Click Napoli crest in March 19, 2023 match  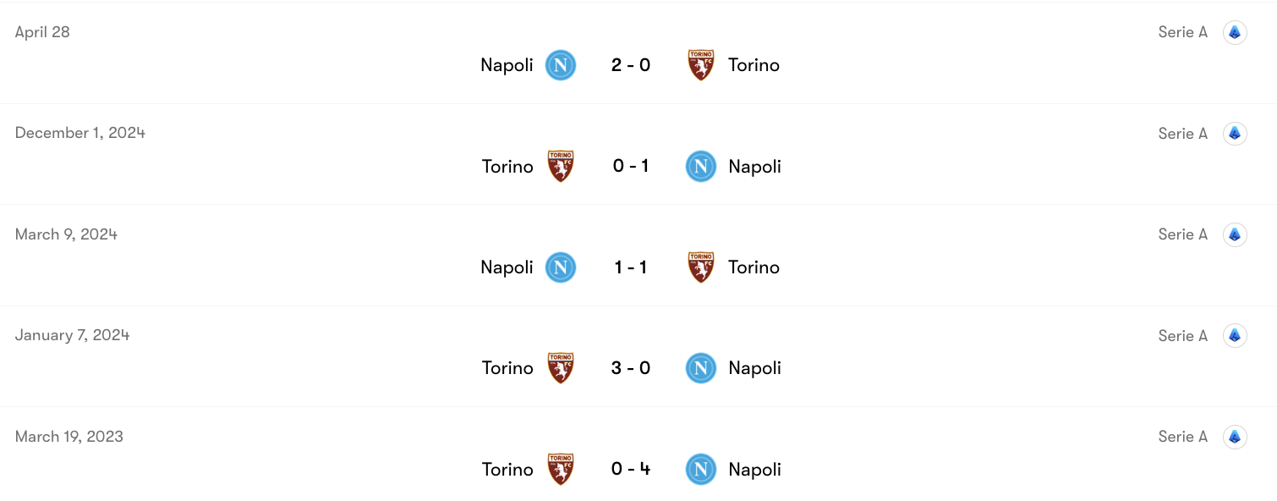[x=701, y=470]
